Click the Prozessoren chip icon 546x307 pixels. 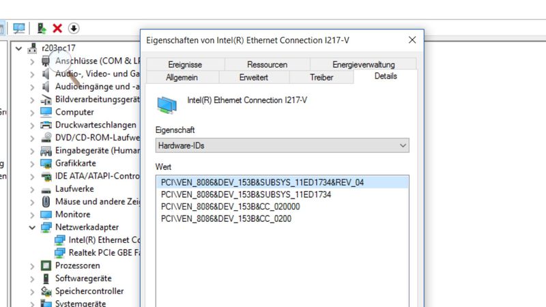[46, 265]
